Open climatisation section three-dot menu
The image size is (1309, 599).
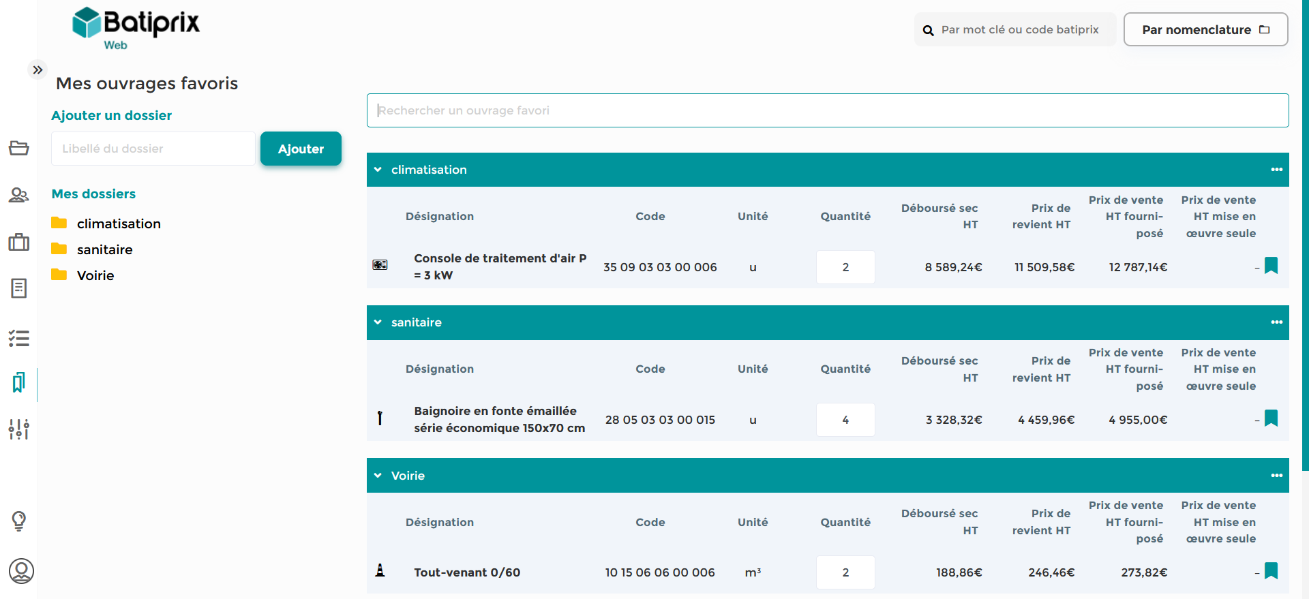click(1276, 170)
